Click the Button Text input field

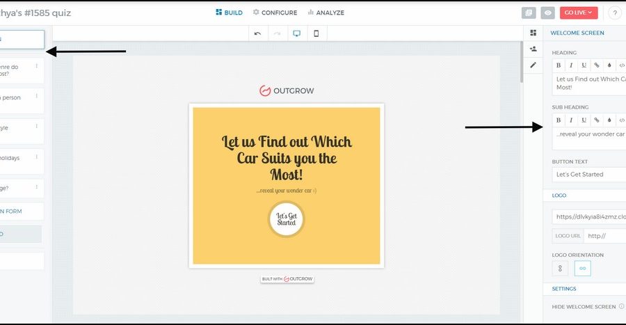[588, 174]
